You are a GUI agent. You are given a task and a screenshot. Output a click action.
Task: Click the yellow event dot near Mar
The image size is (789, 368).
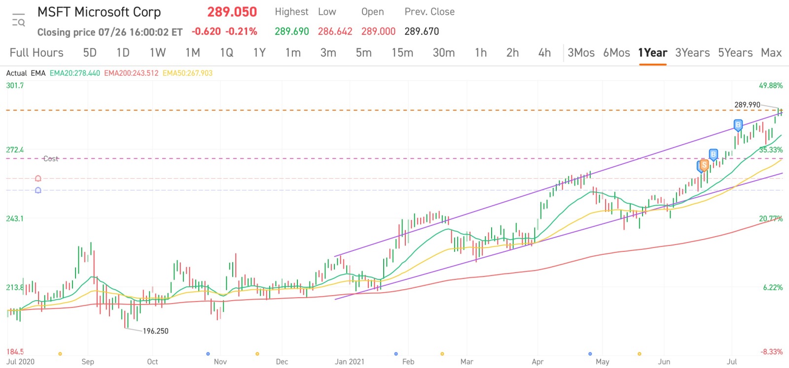[442, 354]
